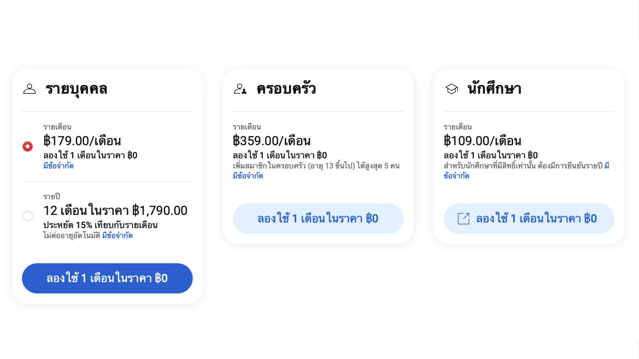Open restrictions link in family plan
This screenshot has height=359, width=639.
point(248,176)
